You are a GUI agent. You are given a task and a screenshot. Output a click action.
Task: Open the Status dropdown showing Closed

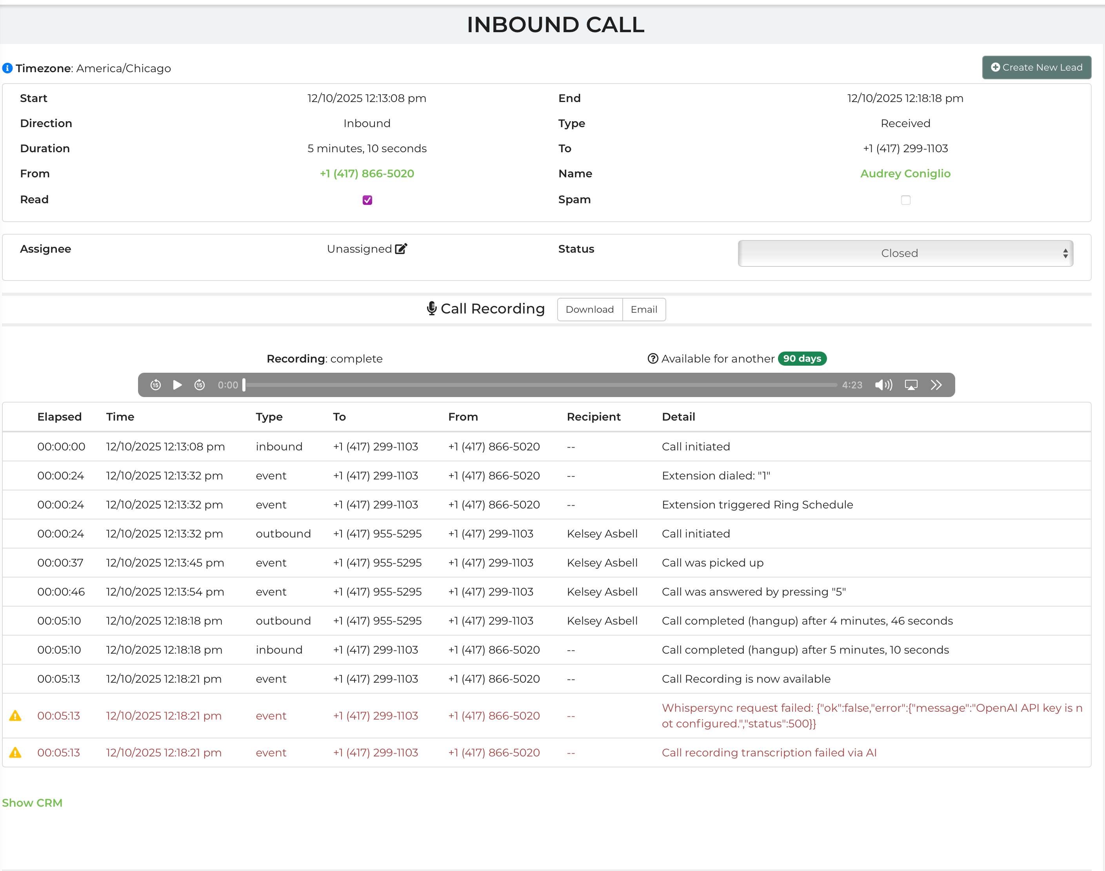905,253
